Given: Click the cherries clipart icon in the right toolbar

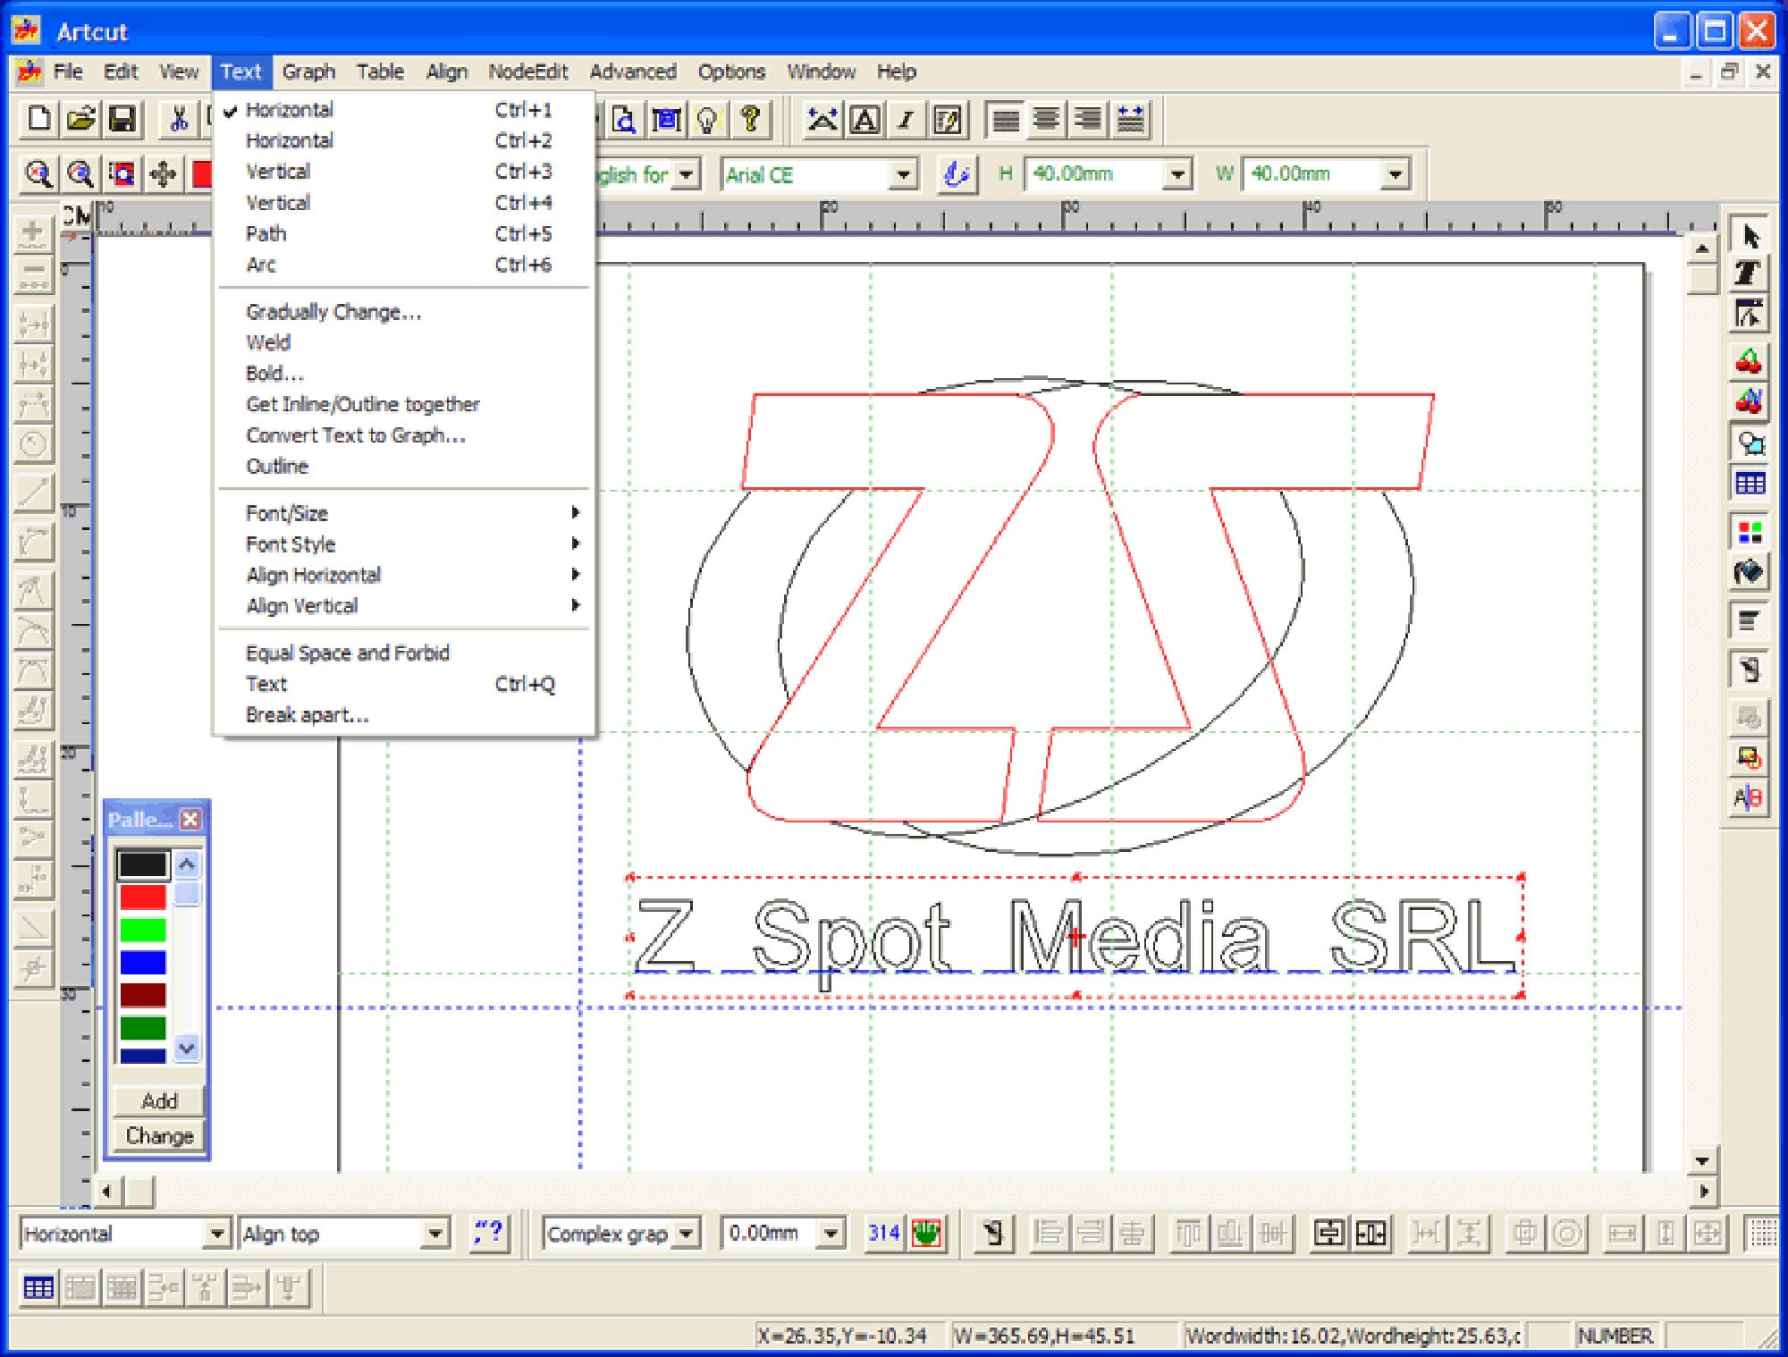Looking at the screenshot, I should pyautogui.click(x=1750, y=359).
